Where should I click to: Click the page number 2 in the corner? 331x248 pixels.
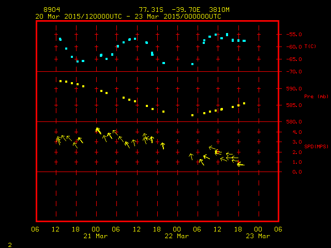tap(10, 245)
